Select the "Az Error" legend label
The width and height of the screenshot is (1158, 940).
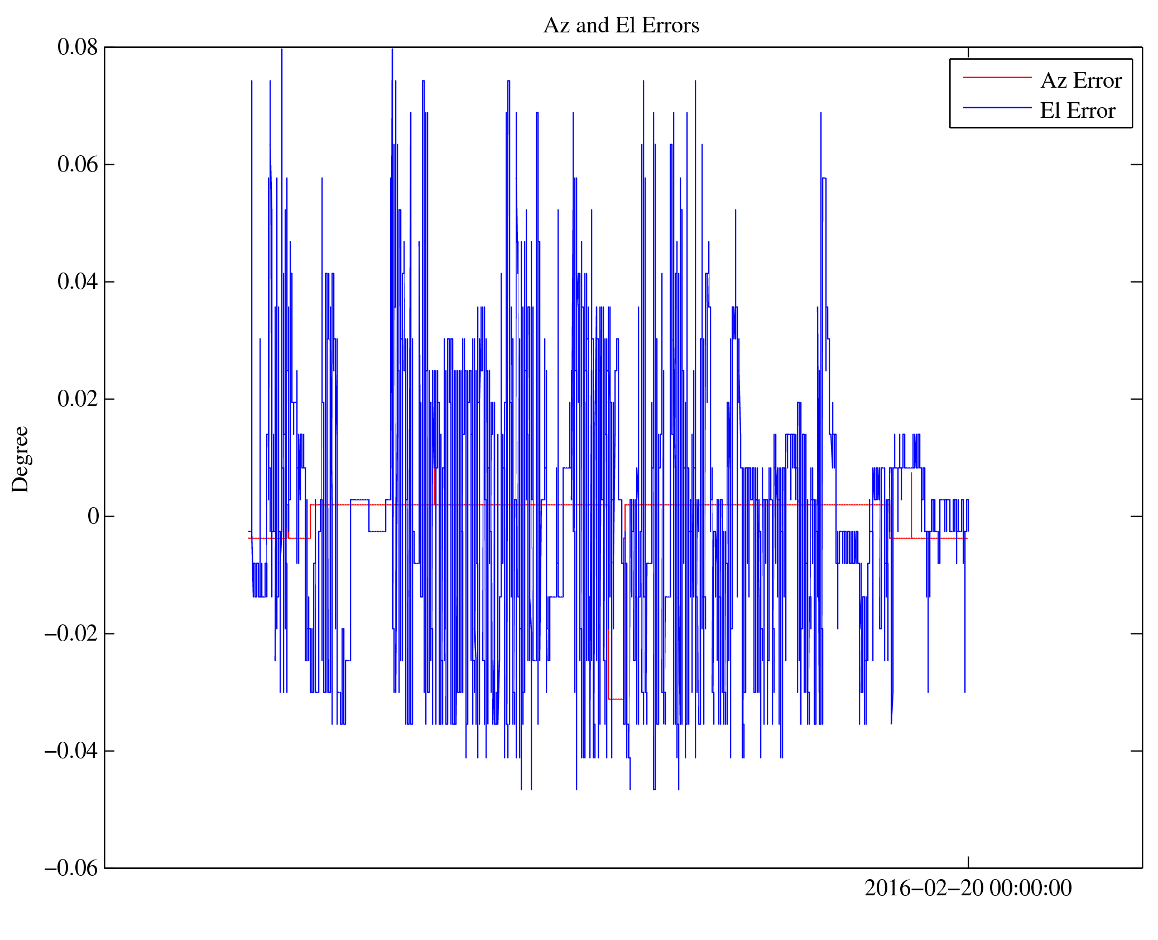[x=1080, y=81]
